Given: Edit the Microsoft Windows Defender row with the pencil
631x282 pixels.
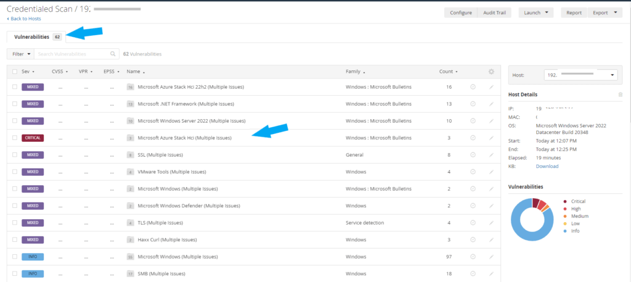Looking at the screenshot, I should point(491,206).
